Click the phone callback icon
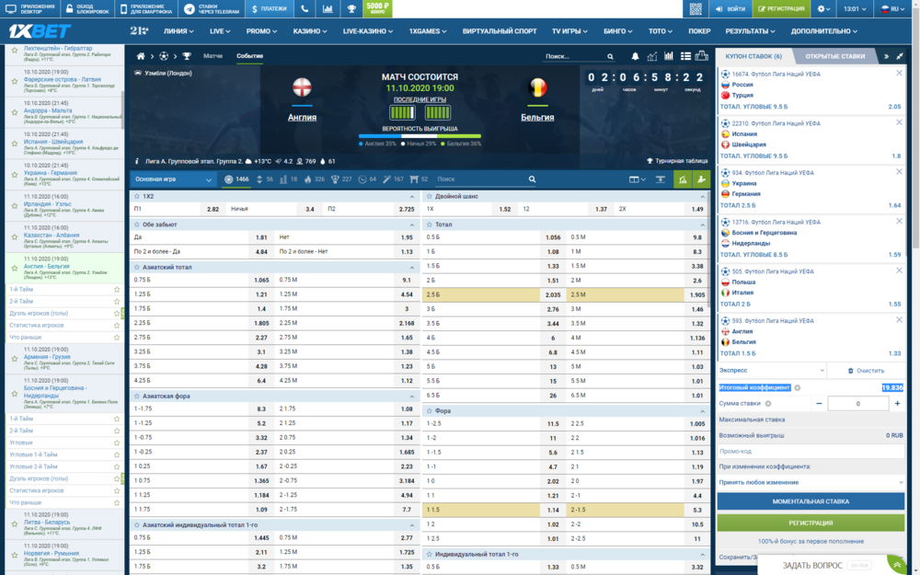This screenshot has height=575, width=920. pyautogui.click(x=304, y=9)
